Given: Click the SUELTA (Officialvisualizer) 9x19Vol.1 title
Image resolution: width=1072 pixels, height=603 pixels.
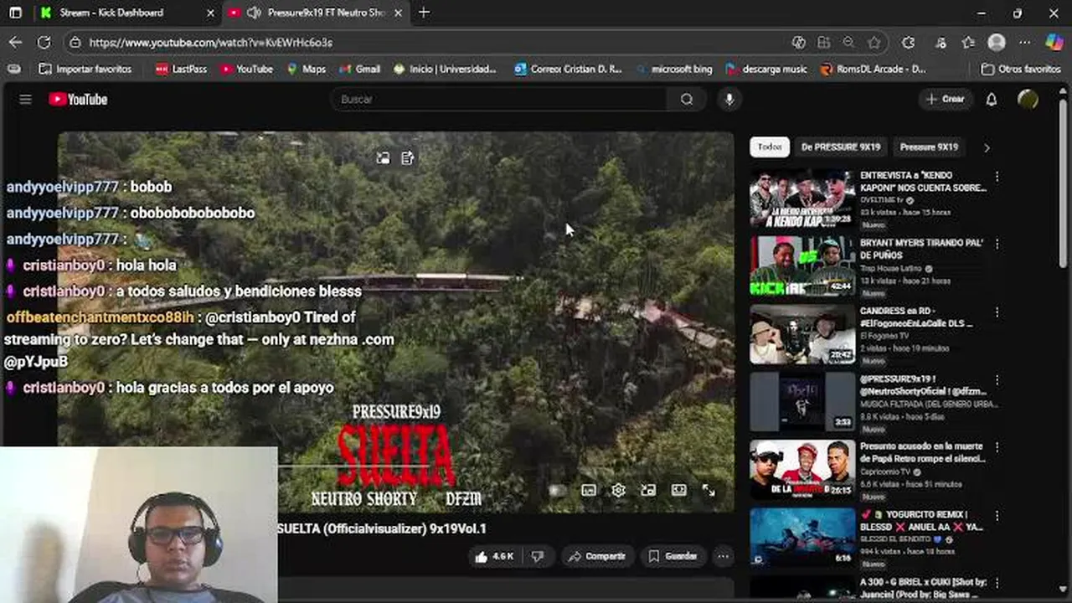Looking at the screenshot, I should point(381,528).
